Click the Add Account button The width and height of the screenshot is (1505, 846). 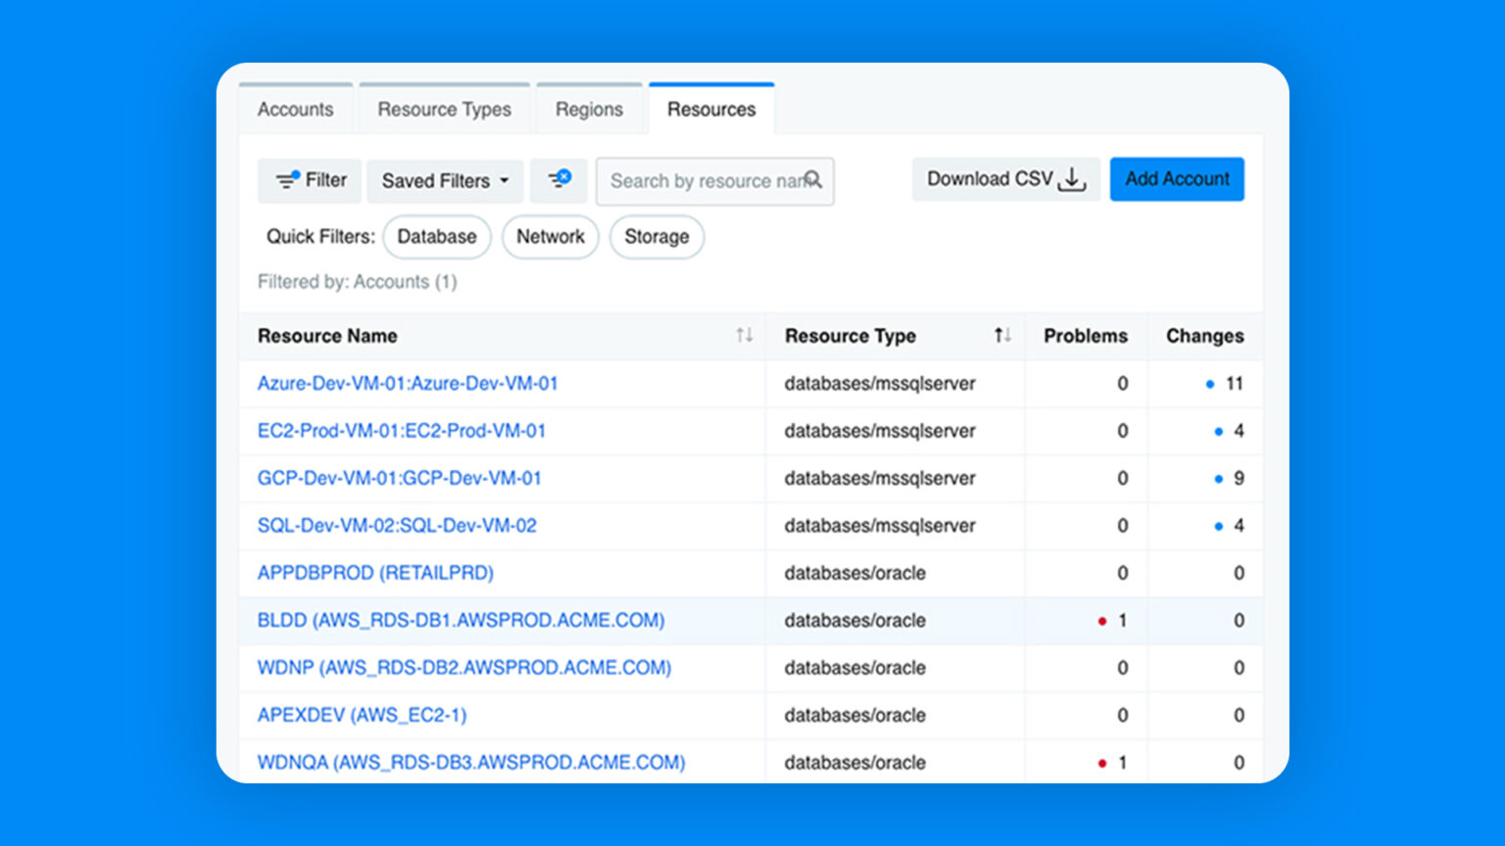tap(1177, 179)
